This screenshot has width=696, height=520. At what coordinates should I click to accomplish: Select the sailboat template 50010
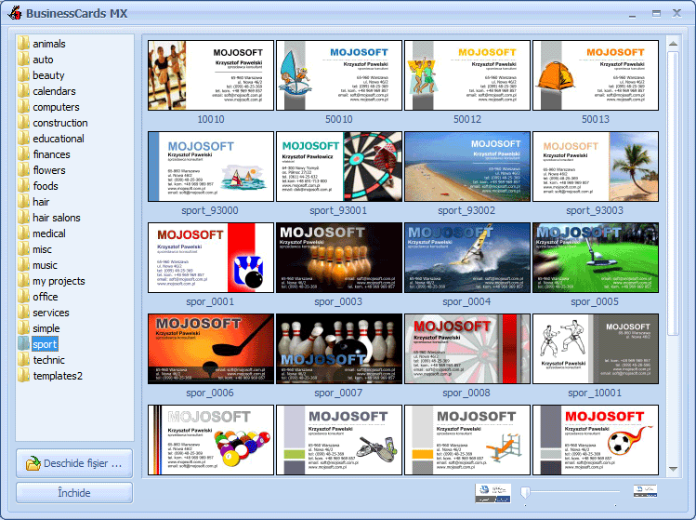339,75
